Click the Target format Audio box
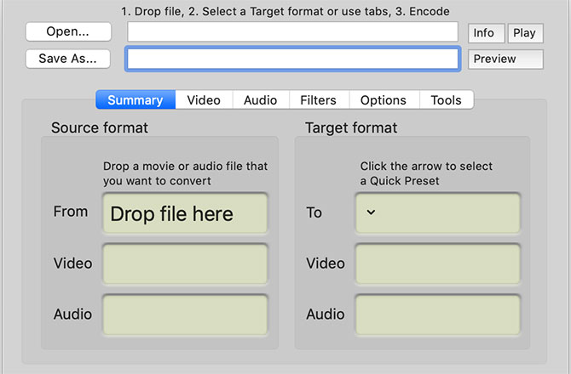571x374 pixels. click(x=437, y=314)
